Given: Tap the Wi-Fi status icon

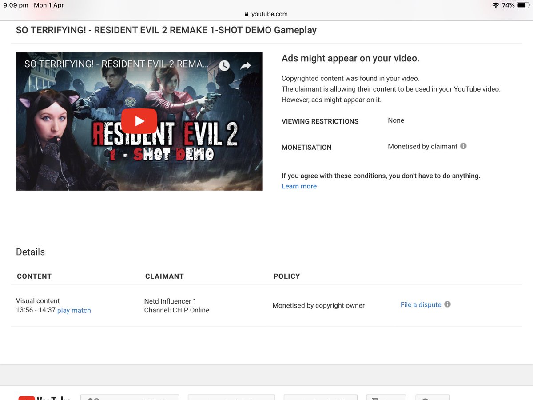Looking at the screenshot, I should point(496,5).
